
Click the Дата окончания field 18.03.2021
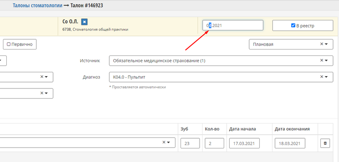click(290, 143)
